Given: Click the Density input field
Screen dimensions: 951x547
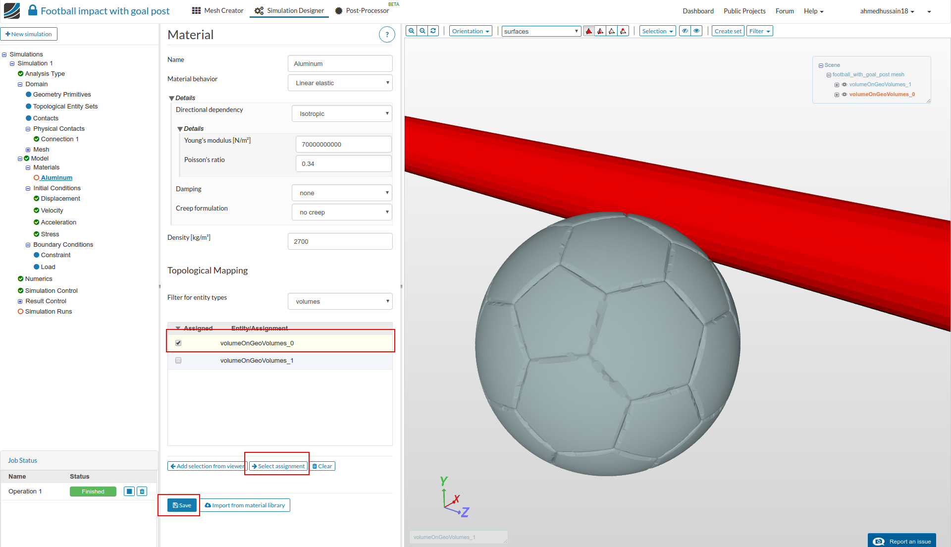Looking at the screenshot, I should (x=340, y=241).
